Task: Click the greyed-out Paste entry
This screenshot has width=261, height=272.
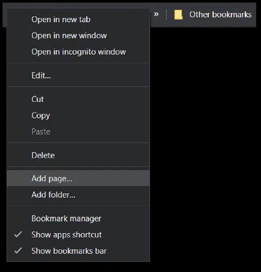Action: point(41,132)
